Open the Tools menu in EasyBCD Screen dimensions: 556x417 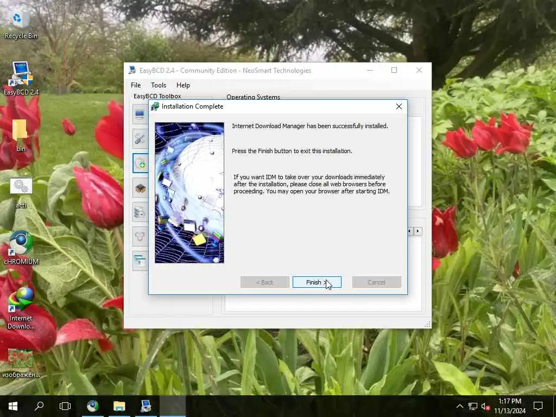point(159,85)
